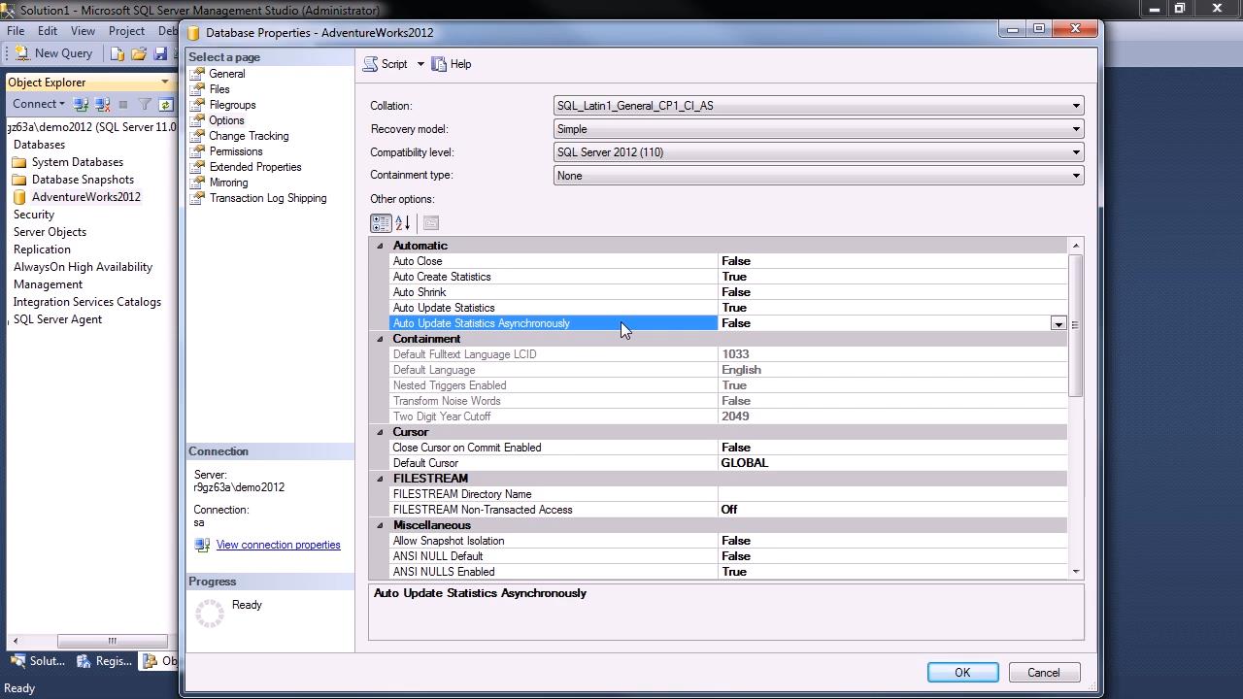The image size is (1243, 699).
Task: Open the Project menu in SSMS
Action: [126, 31]
